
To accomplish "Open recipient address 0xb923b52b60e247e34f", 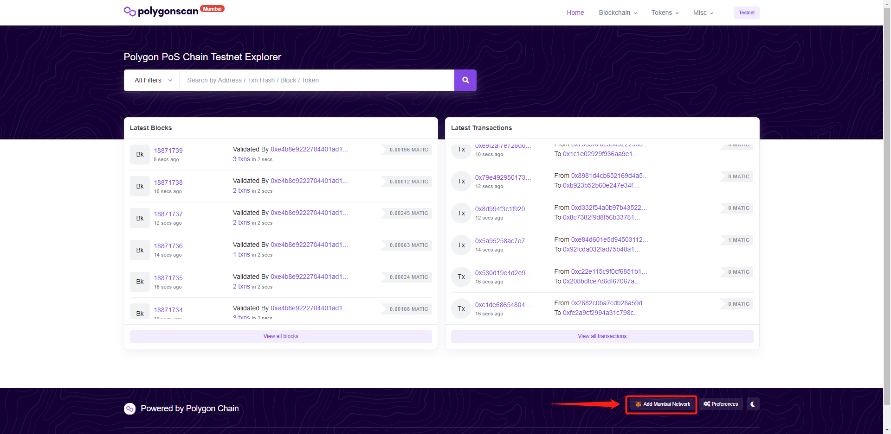I will tap(601, 185).
